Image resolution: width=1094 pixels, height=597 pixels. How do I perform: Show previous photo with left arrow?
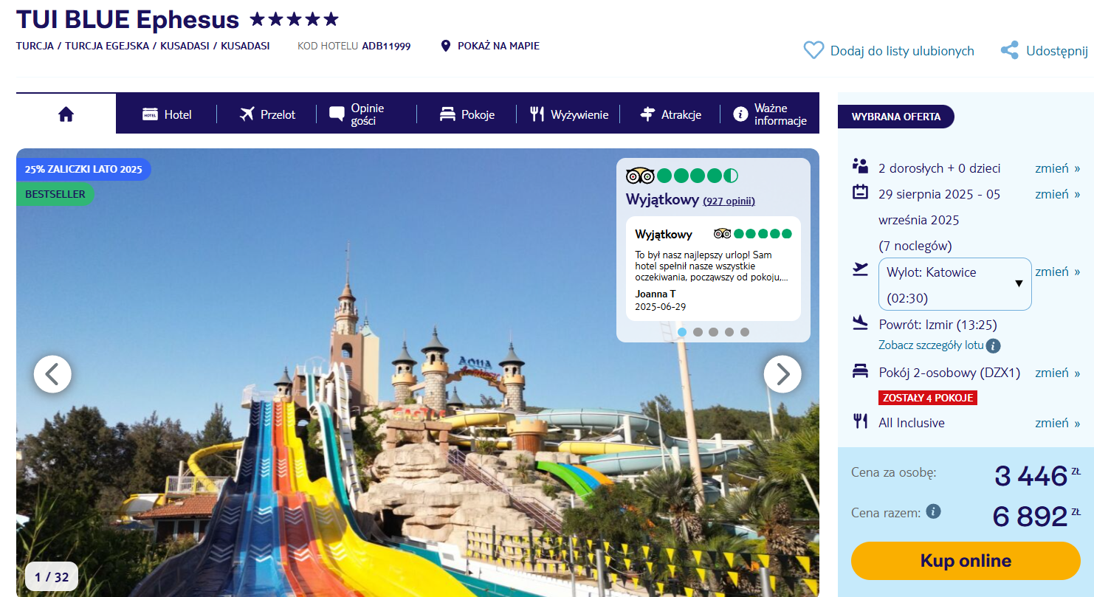click(52, 374)
